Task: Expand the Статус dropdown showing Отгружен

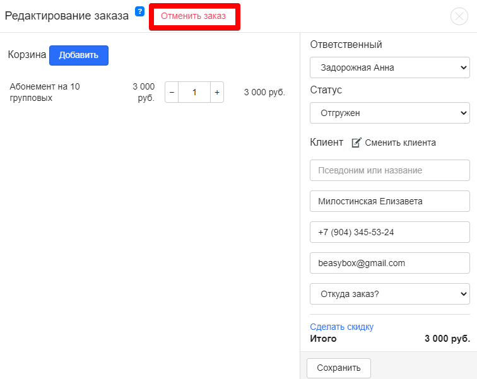Action: click(x=389, y=113)
